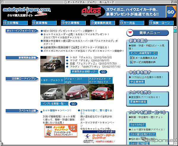
Task: Open the カー用品 navigation tab
Action: (x=132, y=23)
